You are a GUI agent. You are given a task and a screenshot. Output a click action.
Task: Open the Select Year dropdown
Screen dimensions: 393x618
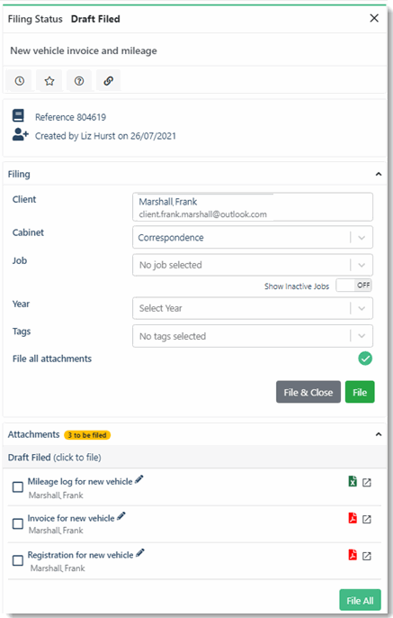pos(253,308)
